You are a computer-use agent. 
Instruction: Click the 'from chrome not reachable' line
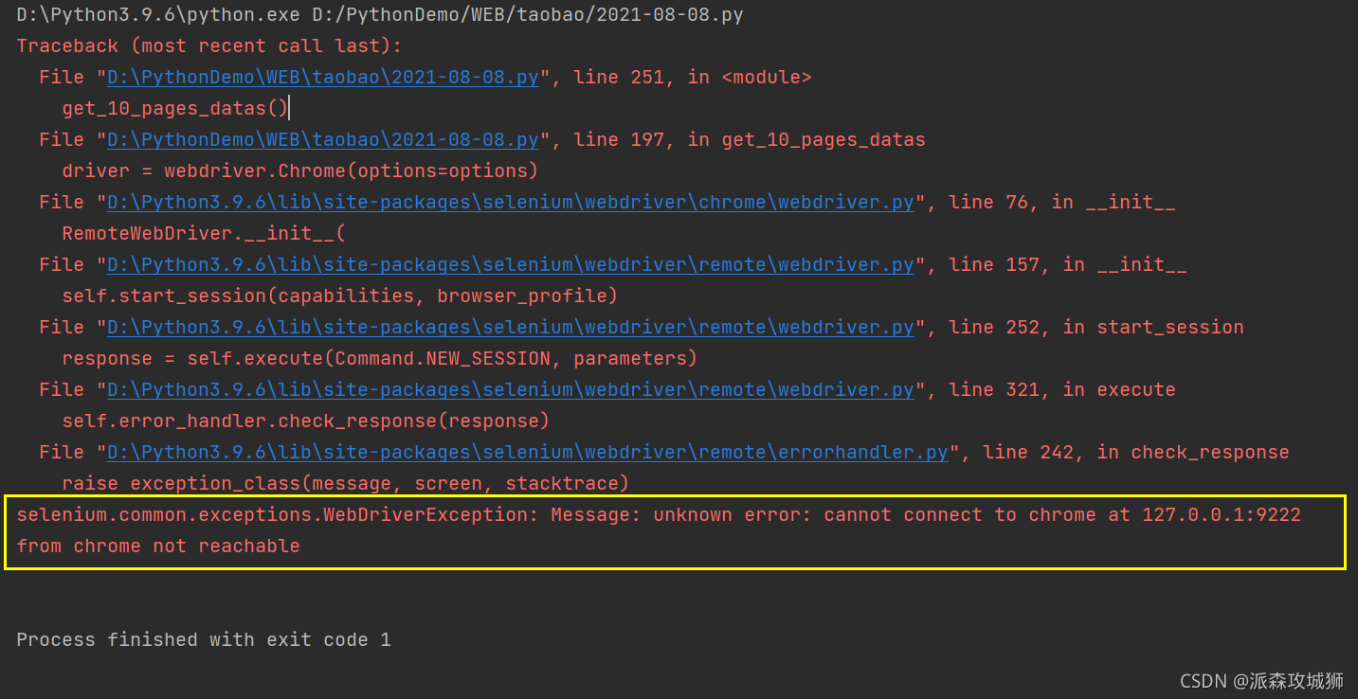(158, 547)
